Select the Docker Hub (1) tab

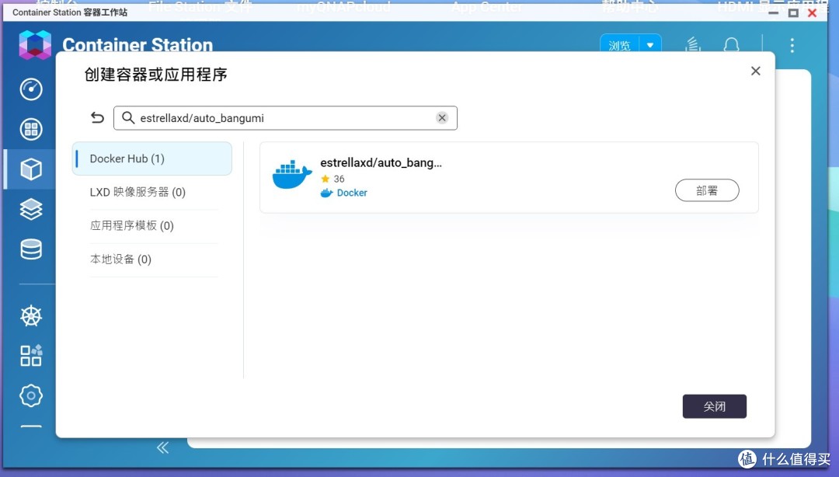pyautogui.click(x=152, y=158)
